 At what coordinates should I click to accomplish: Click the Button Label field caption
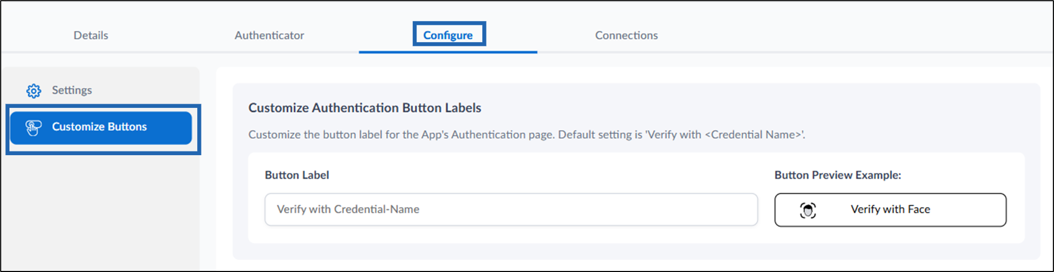click(297, 175)
